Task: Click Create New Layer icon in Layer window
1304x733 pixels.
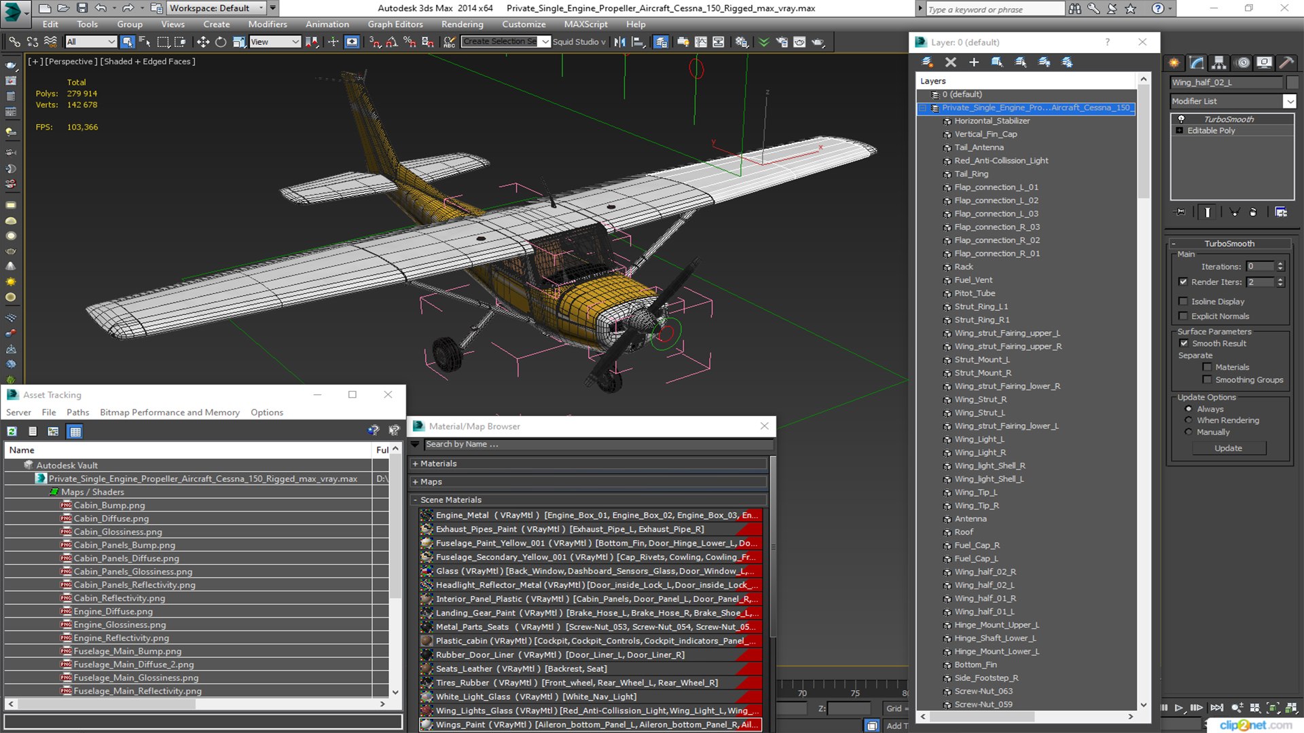Action: point(927,62)
